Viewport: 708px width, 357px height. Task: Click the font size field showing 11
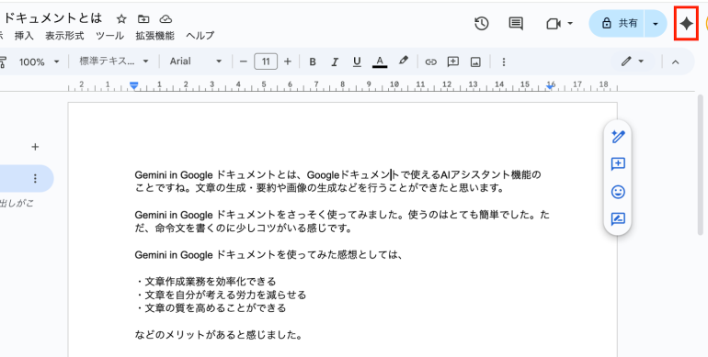266,61
